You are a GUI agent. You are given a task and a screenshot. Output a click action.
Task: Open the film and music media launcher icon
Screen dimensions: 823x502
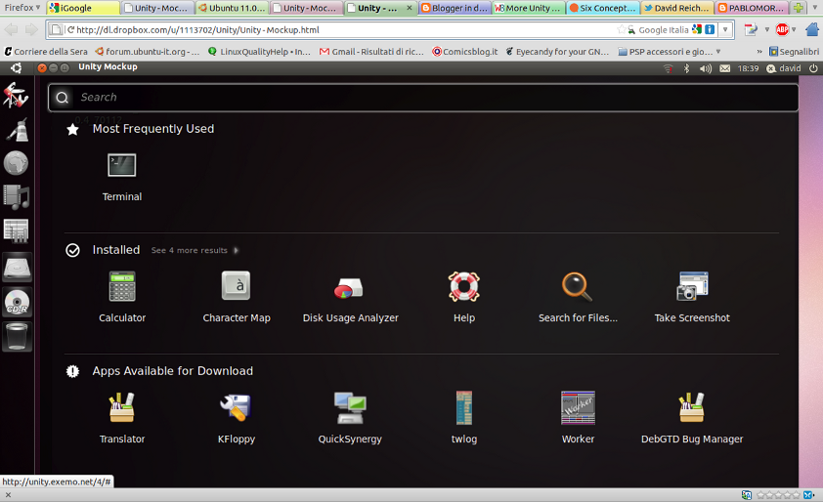[17, 197]
